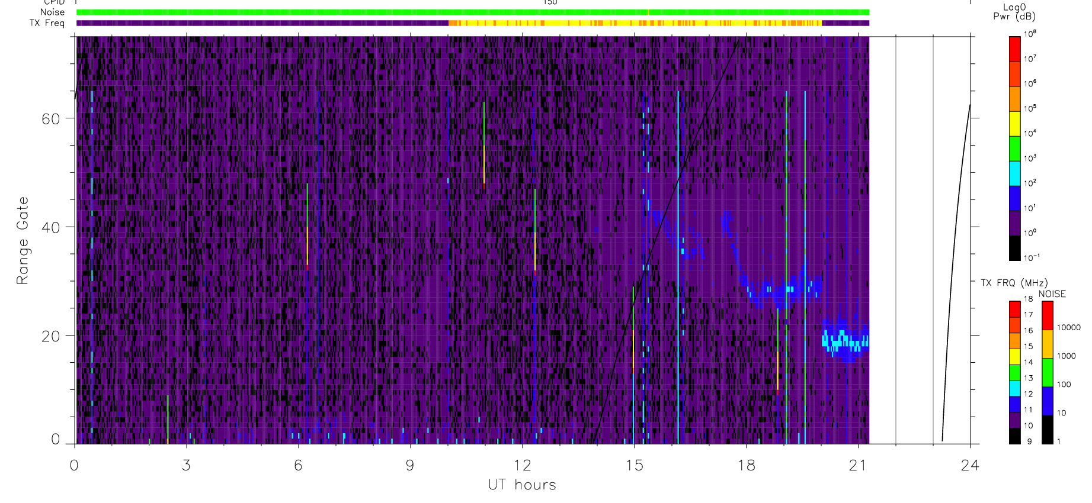Screen dimensions: 1092x503
Task: Click y-axis tick label 20
Action: pyautogui.click(x=50, y=336)
